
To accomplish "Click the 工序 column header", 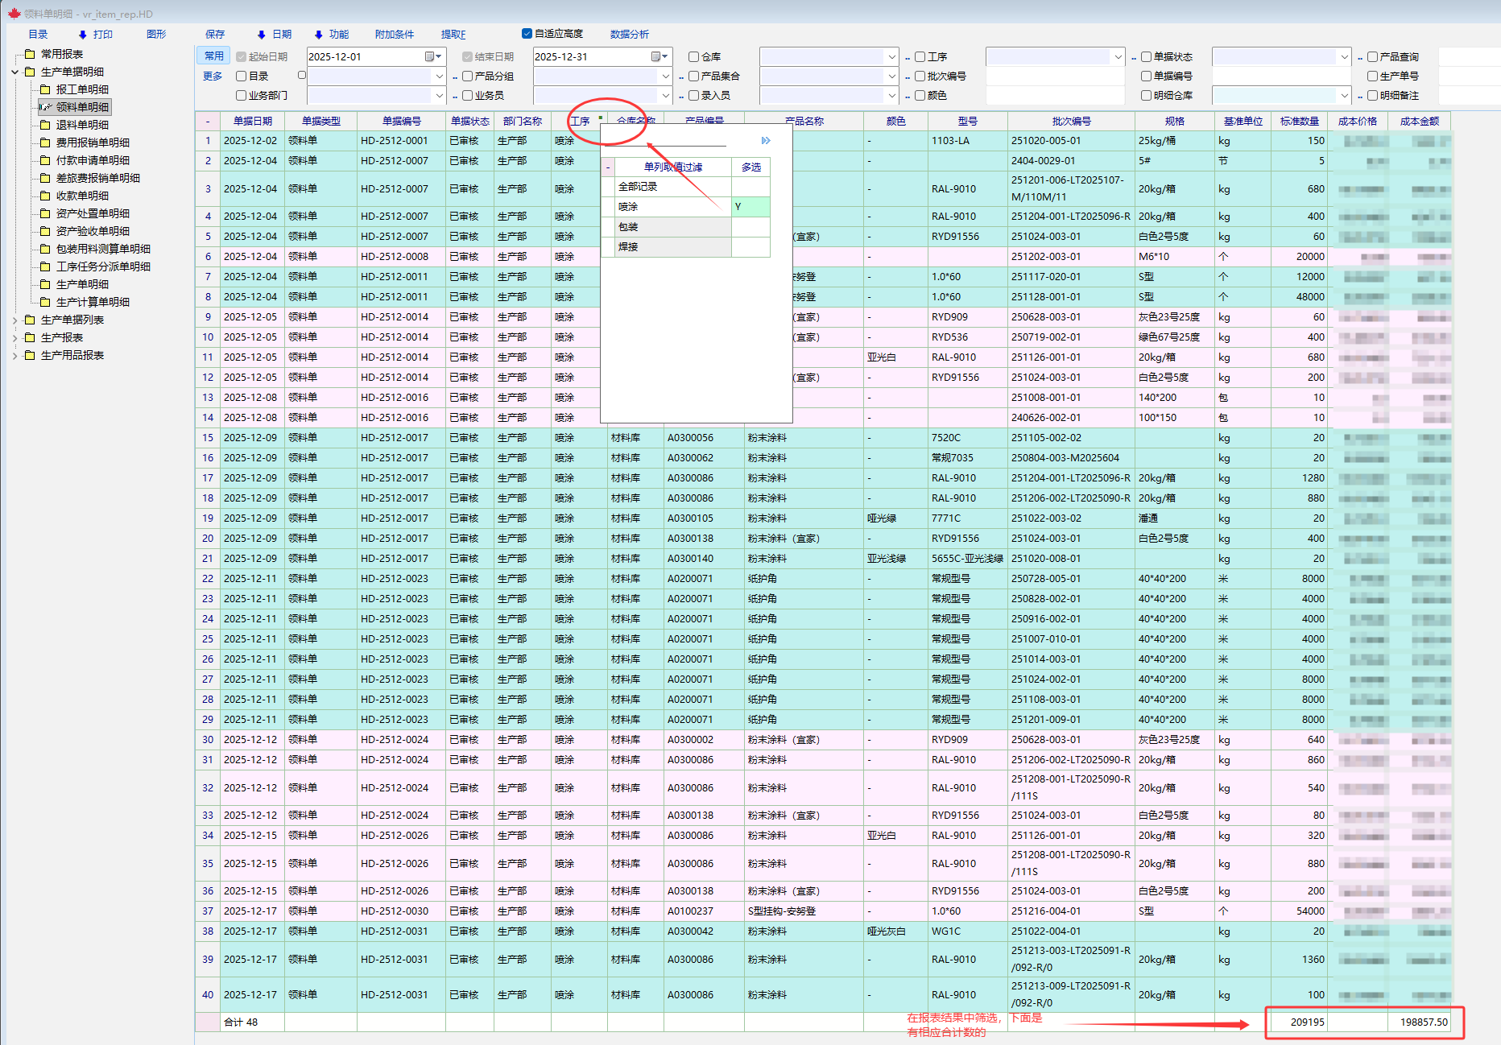I will point(579,122).
